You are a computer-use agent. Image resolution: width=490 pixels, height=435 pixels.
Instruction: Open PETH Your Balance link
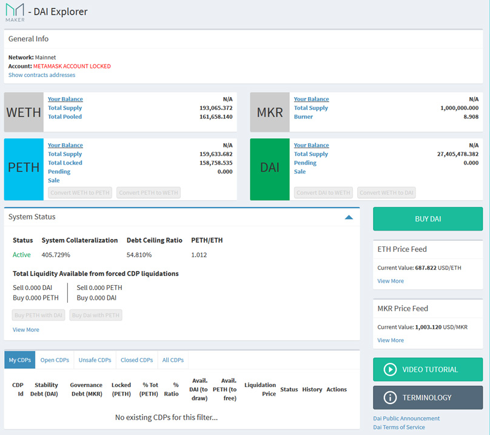coord(65,145)
